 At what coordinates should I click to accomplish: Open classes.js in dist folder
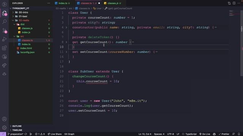[x=31, y=28]
